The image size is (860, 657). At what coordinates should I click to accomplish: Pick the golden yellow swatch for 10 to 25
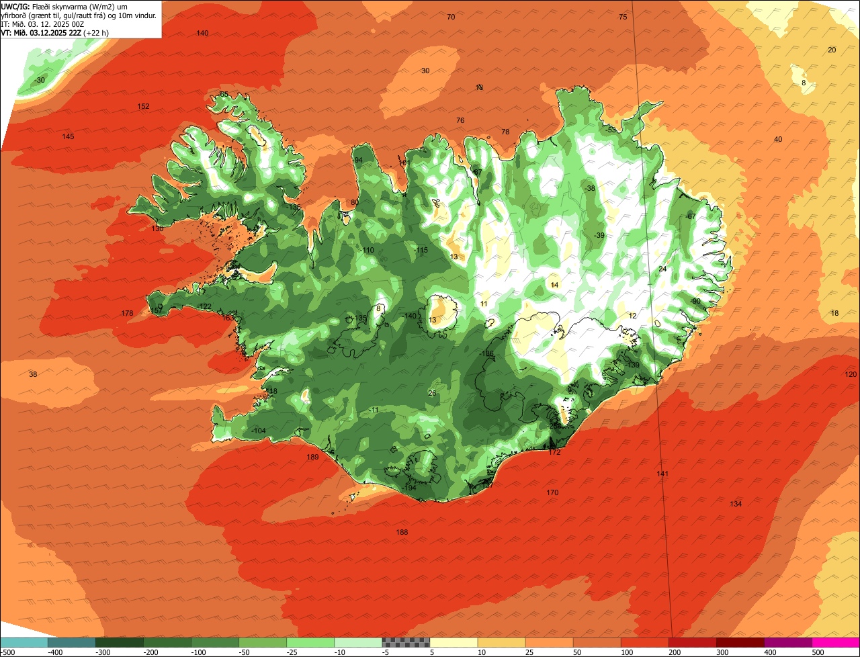[501, 642]
